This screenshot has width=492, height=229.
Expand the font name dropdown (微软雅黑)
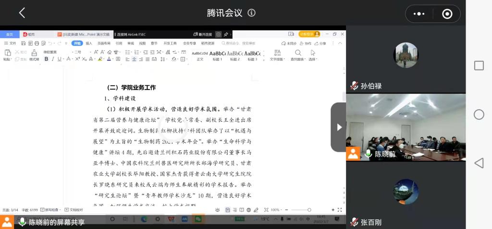(50, 52)
